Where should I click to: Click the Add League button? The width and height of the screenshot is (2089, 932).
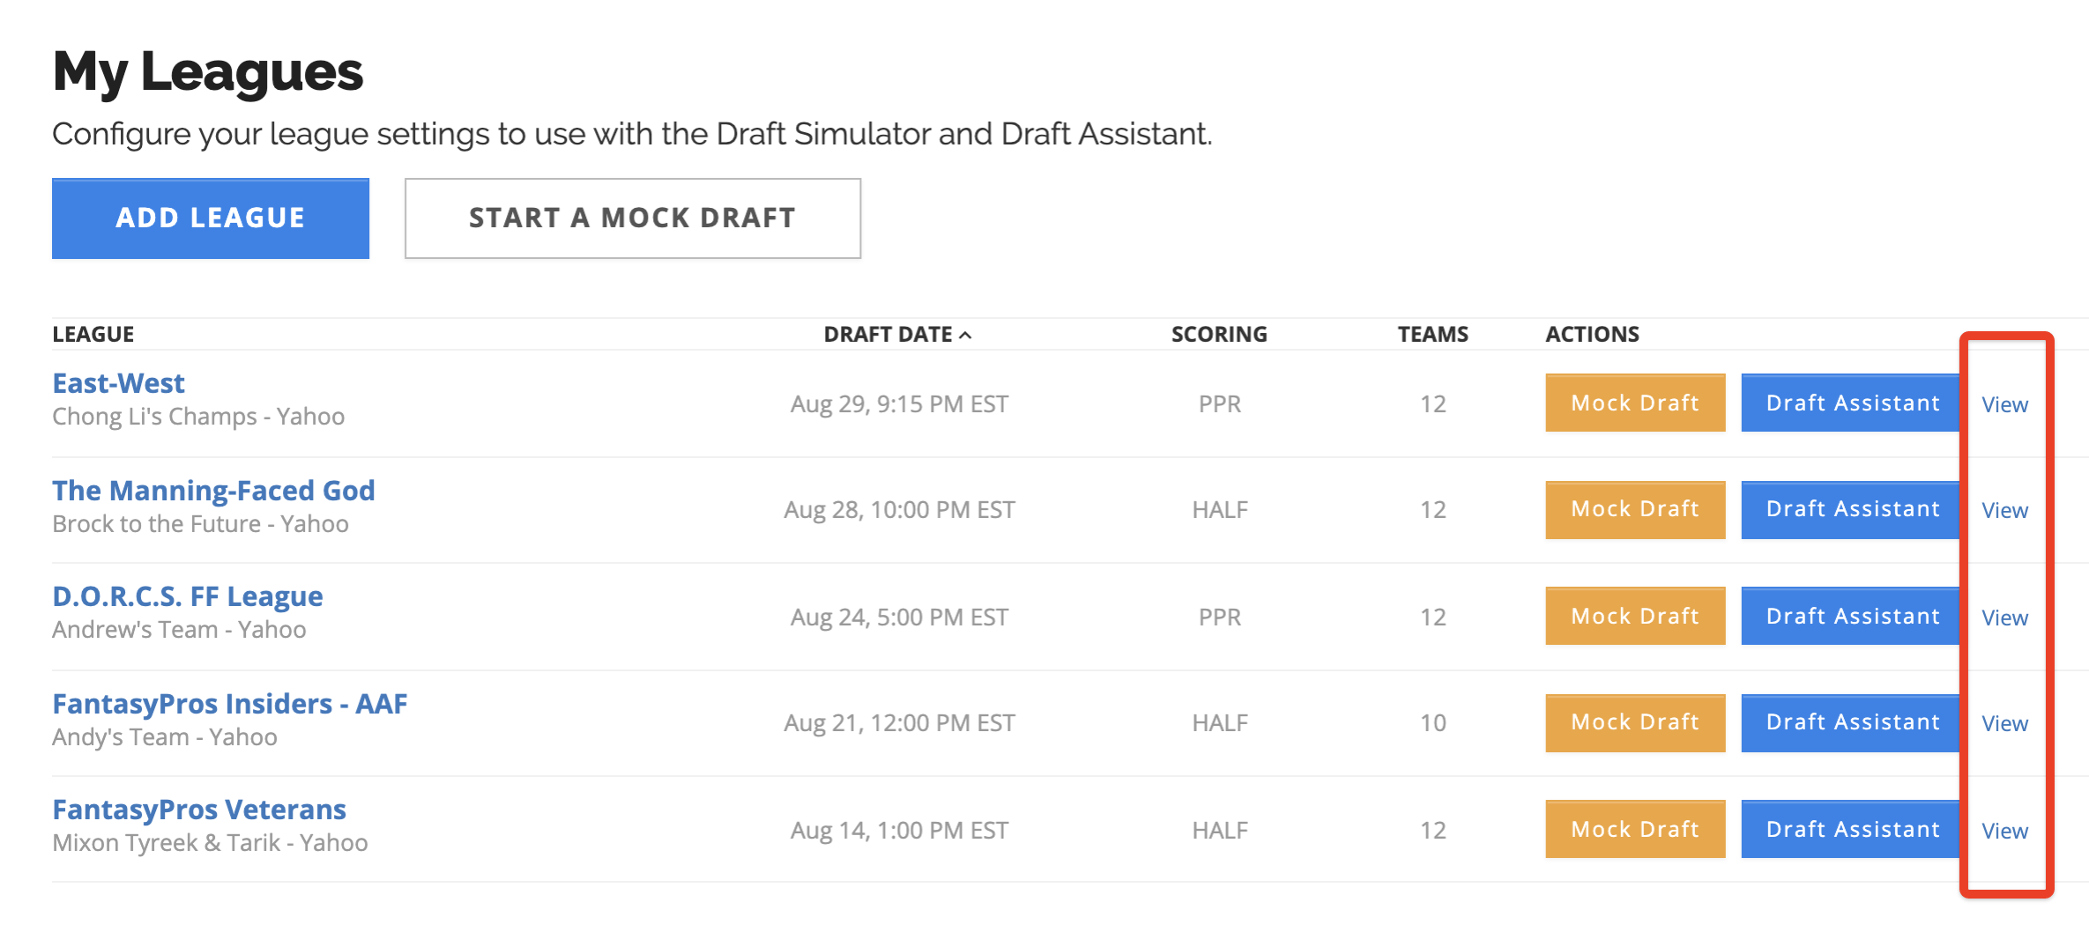click(x=210, y=218)
